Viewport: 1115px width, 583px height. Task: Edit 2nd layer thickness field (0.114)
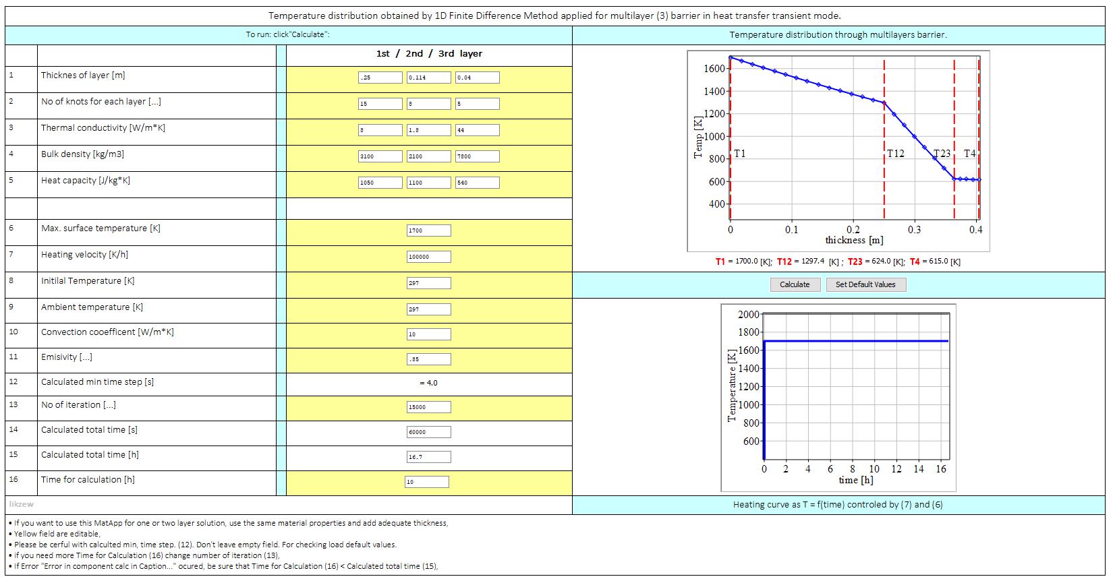coord(429,78)
